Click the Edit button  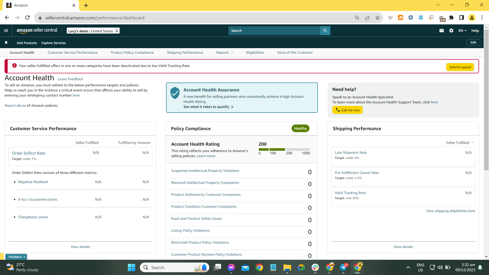[x=473, y=43]
